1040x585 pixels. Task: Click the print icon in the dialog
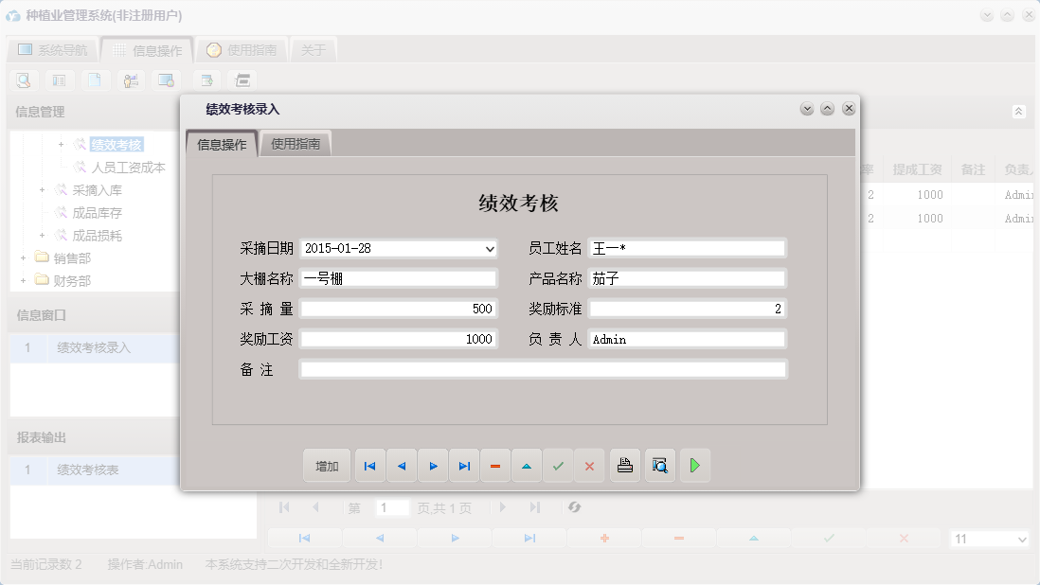pos(624,465)
